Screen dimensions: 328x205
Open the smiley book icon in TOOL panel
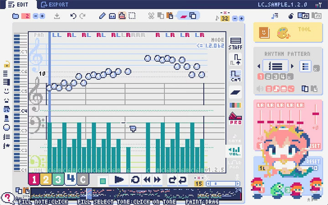[264, 33]
